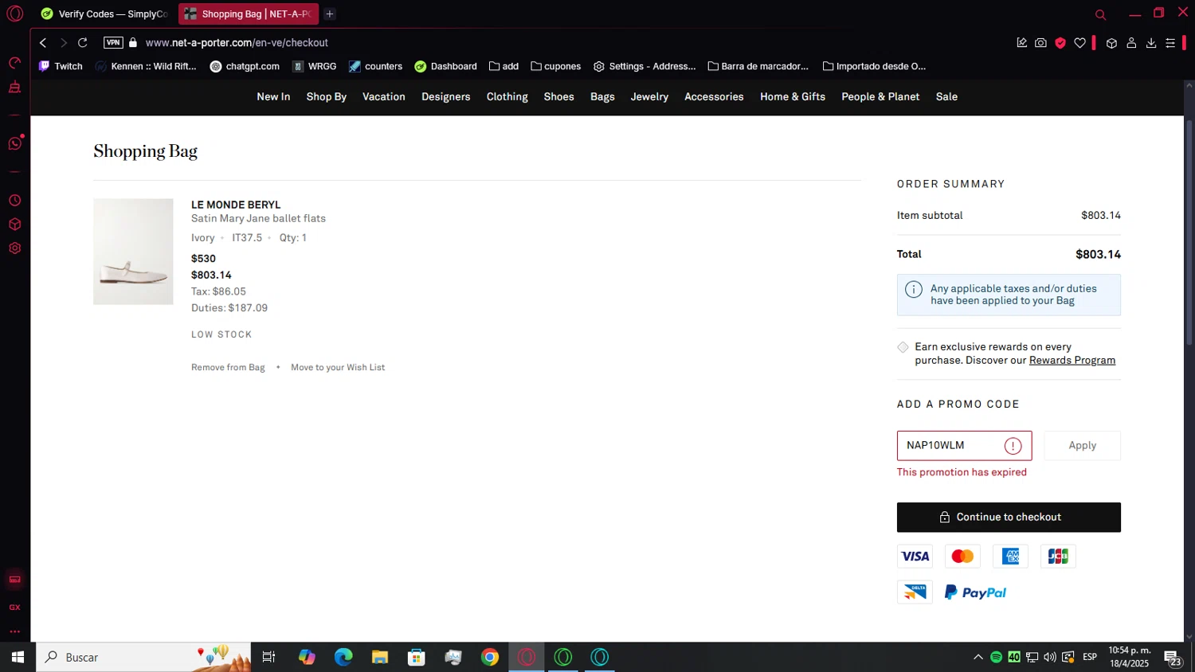Expand the Importado desde bookmark folder
1195x672 pixels.
tap(874, 66)
